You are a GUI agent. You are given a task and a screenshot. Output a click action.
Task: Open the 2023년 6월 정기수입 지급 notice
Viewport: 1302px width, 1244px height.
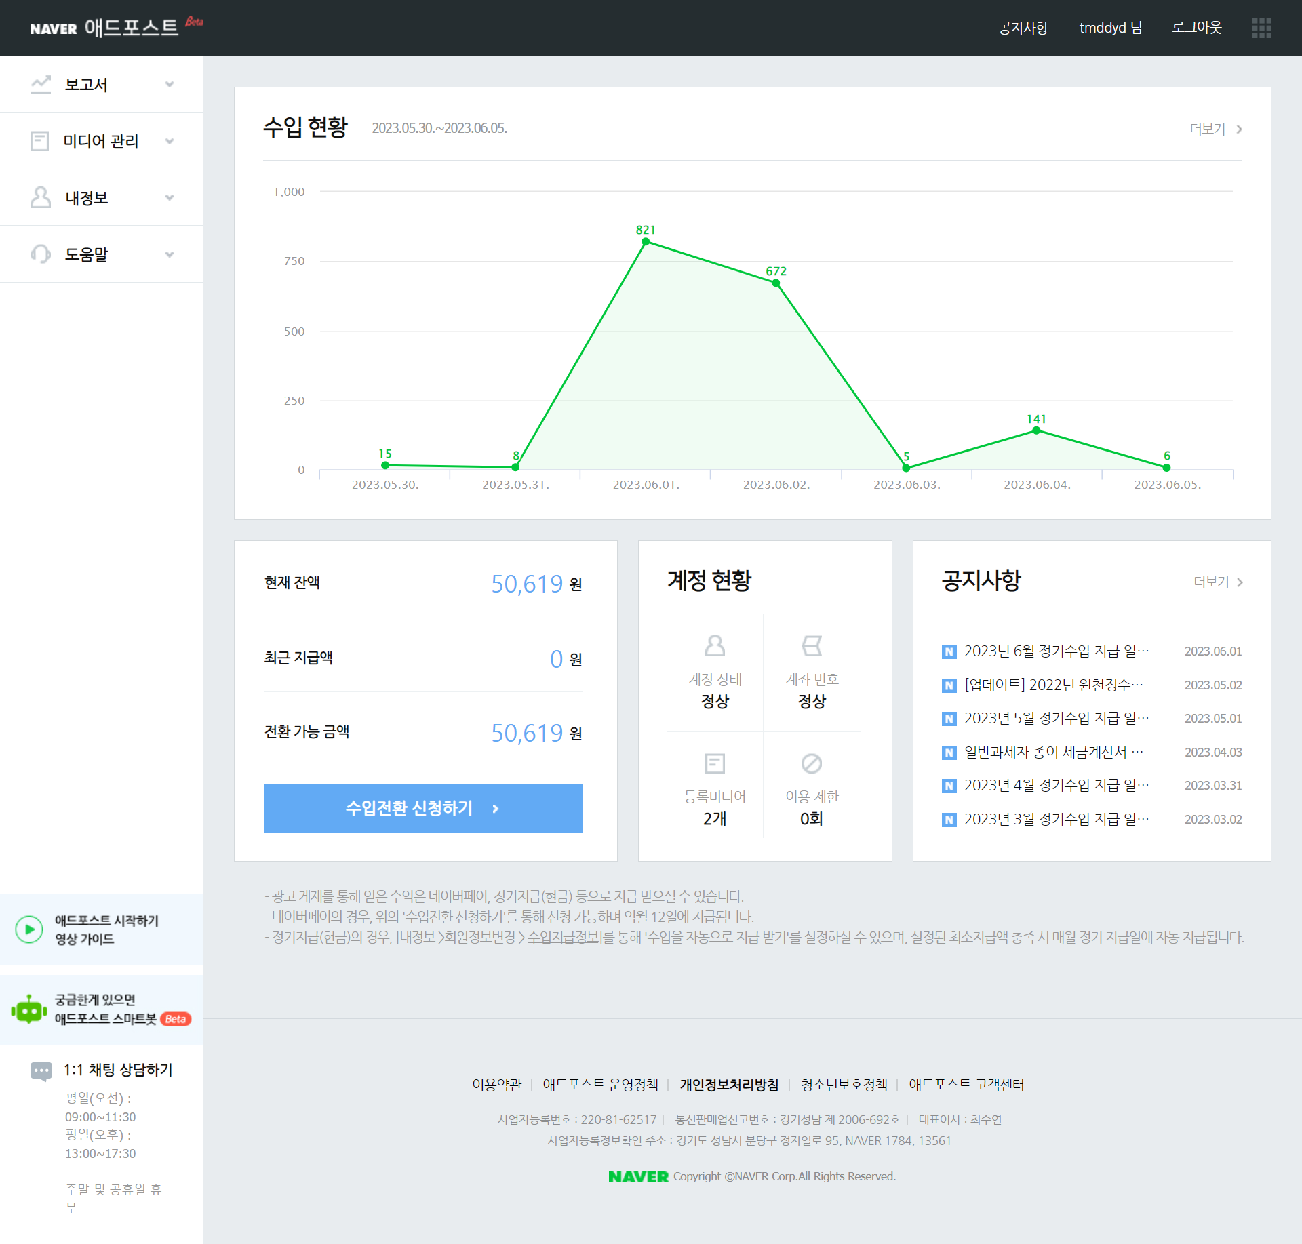point(1056,651)
